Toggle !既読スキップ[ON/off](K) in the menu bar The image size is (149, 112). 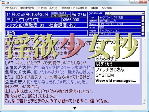pos(74,8)
